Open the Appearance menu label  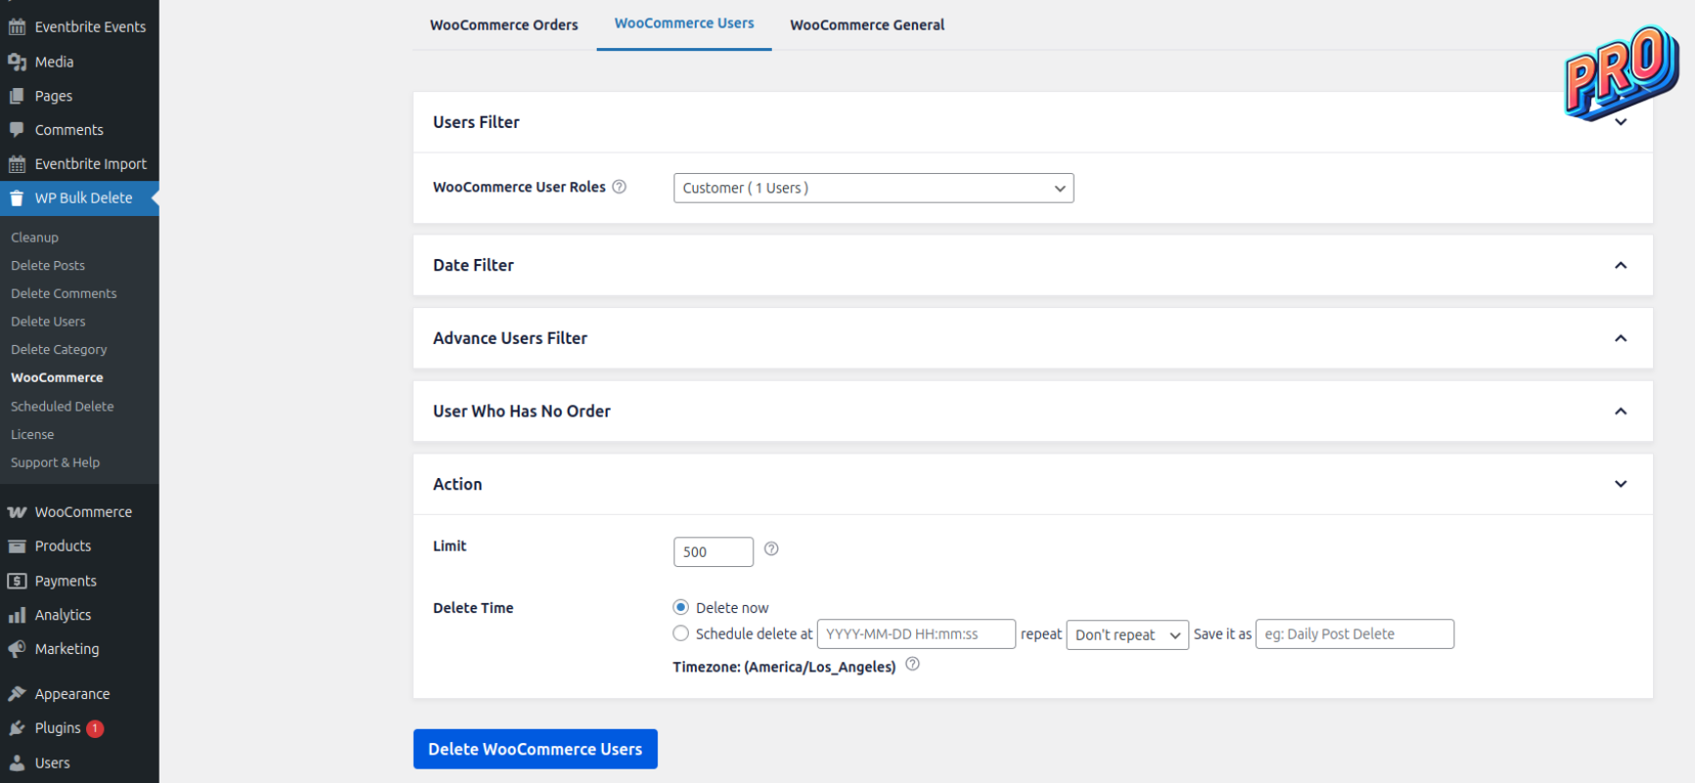coord(72,694)
